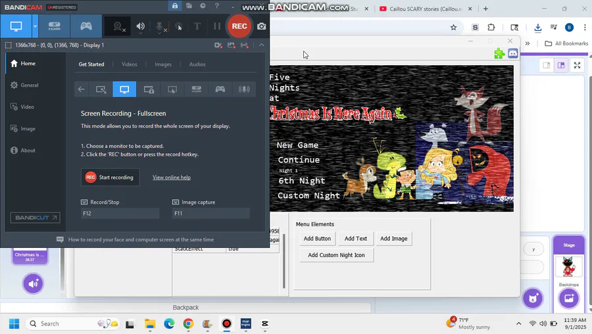Viewport: 592px width, 334px height.
Task: Click Add Text in Menu Elements
Action: coord(356,239)
